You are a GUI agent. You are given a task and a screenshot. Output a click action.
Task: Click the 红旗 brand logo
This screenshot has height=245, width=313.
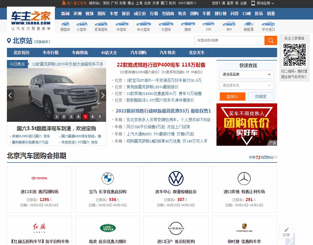39,228
